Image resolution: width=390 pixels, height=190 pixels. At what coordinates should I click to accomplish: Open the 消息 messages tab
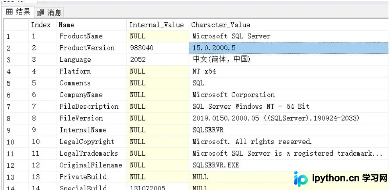pyautogui.click(x=49, y=13)
